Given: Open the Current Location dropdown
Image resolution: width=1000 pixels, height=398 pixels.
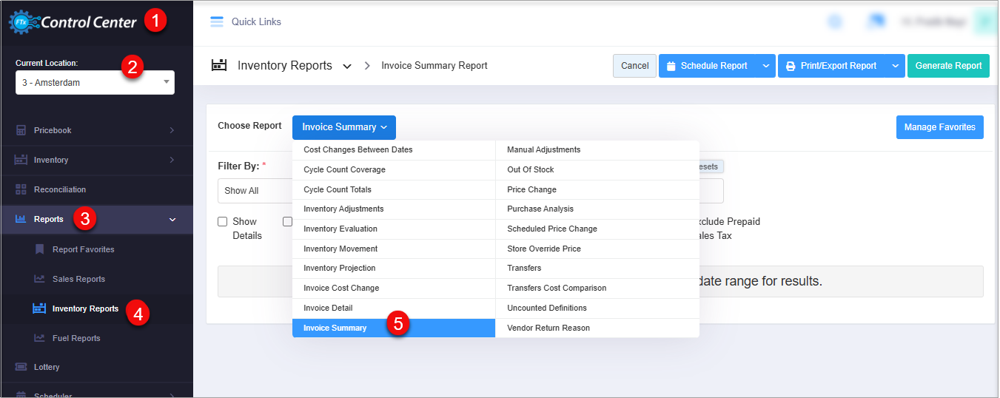Looking at the screenshot, I should pos(95,83).
